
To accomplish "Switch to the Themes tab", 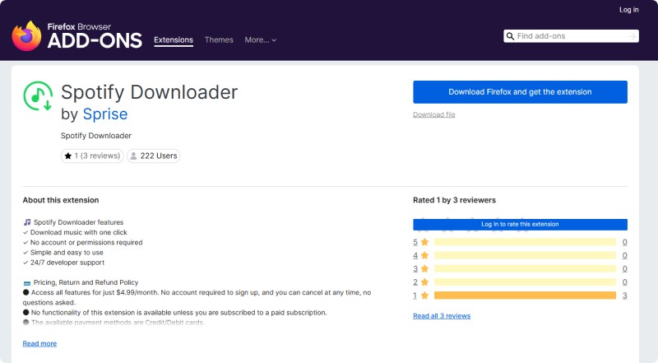I will [219, 40].
